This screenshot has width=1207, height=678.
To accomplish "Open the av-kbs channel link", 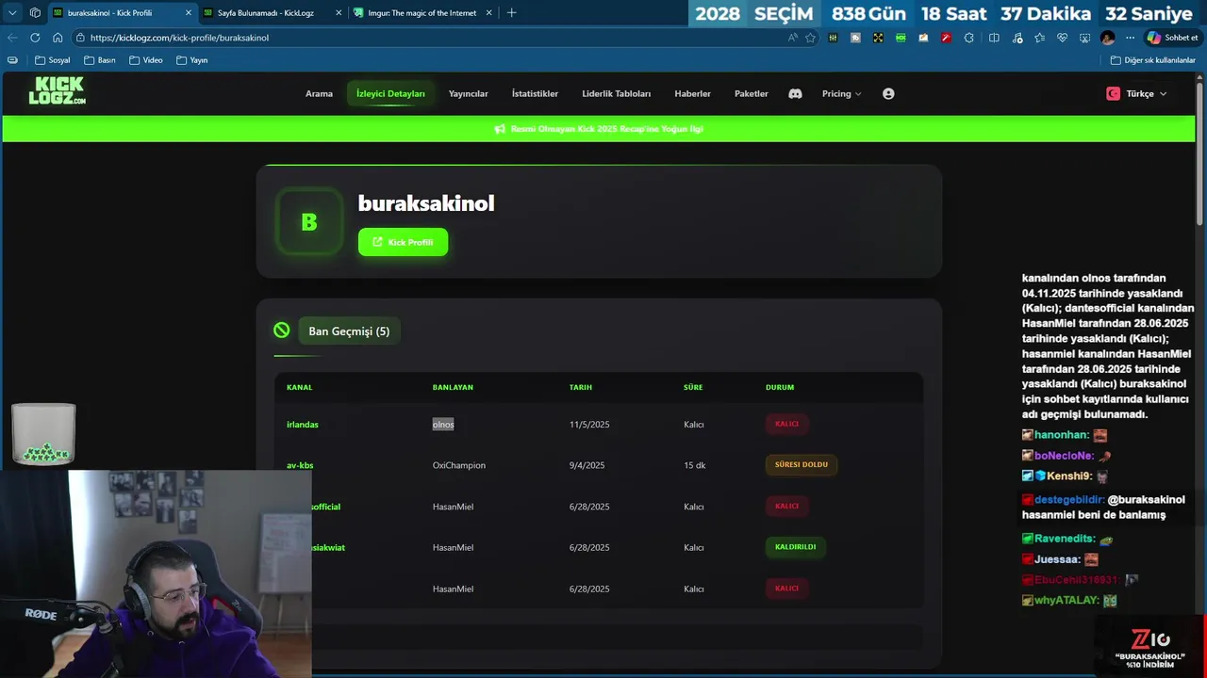I will (x=300, y=465).
